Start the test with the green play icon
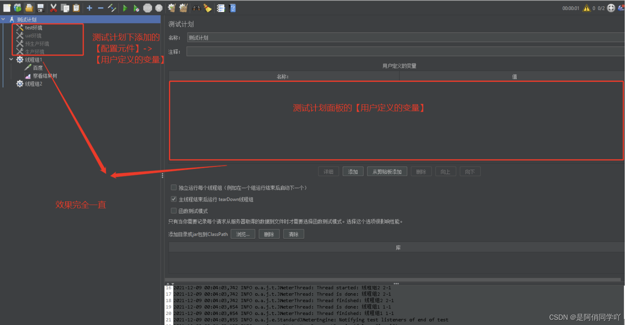The height and width of the screenshot is (325, 627). point(125,8)
